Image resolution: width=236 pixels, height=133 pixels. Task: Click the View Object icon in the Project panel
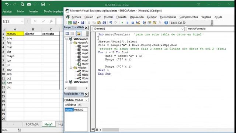[x=72, y=34]
